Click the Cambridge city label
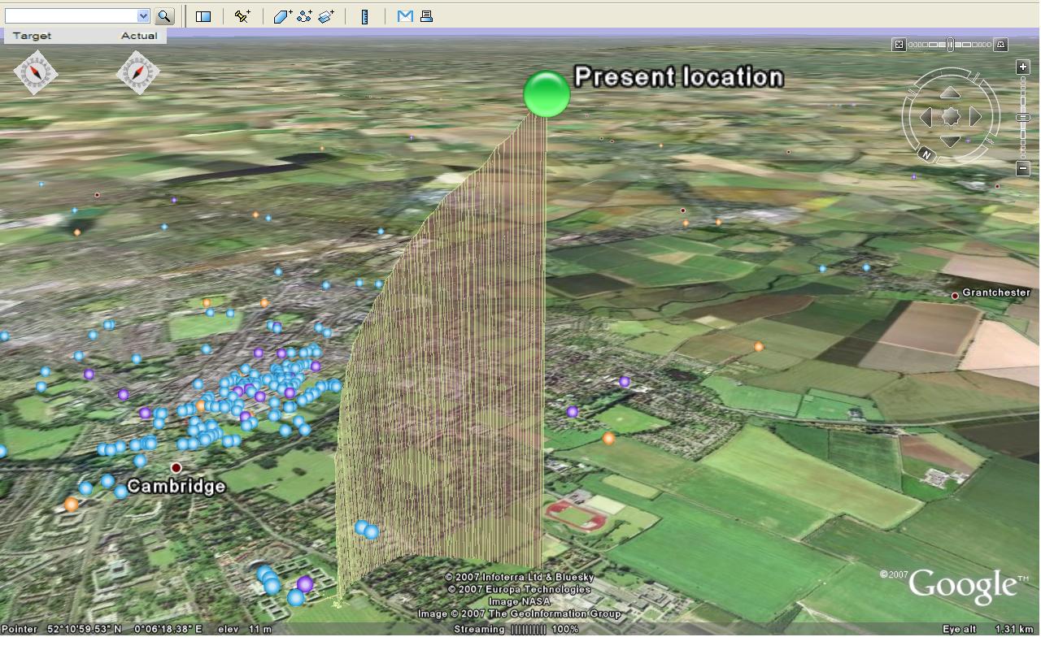Screen dimensions: 1041x650 [x=176, y=486]
